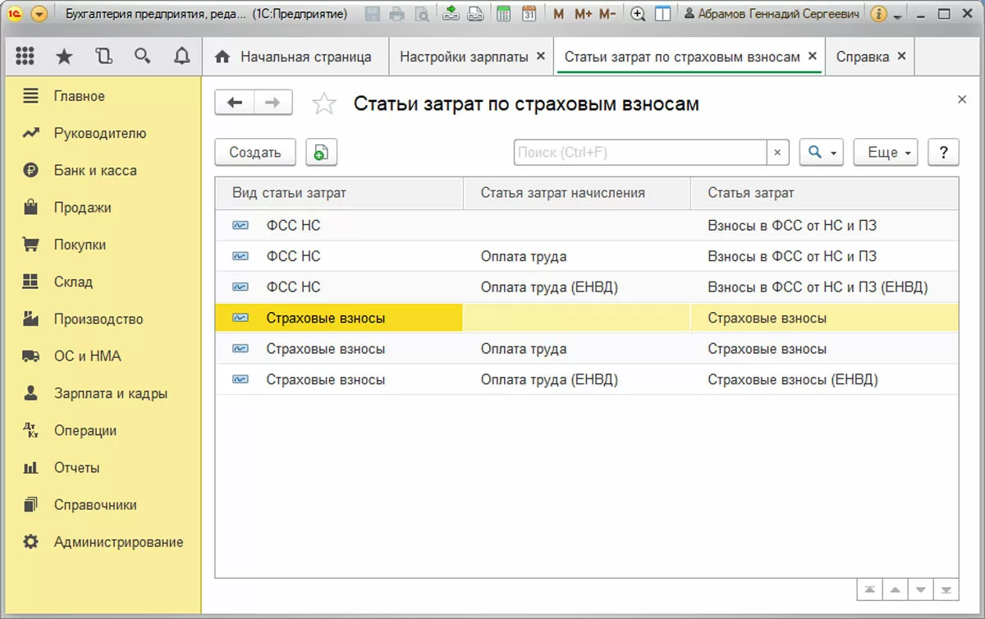Click the calculator icon in title bar
This screenshot has height=619, width=985.
(x=504, y=14)
